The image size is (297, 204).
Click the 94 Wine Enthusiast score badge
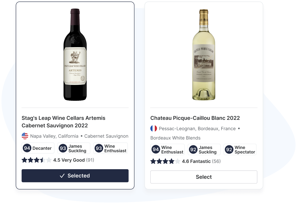(167, 150)
